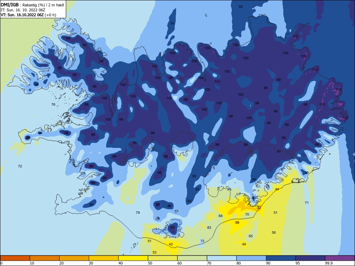
Task: Click the legend tick label 40
Action: point(121,263)
